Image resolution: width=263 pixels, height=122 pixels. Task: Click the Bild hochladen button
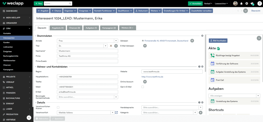click(x=218, y=40)
